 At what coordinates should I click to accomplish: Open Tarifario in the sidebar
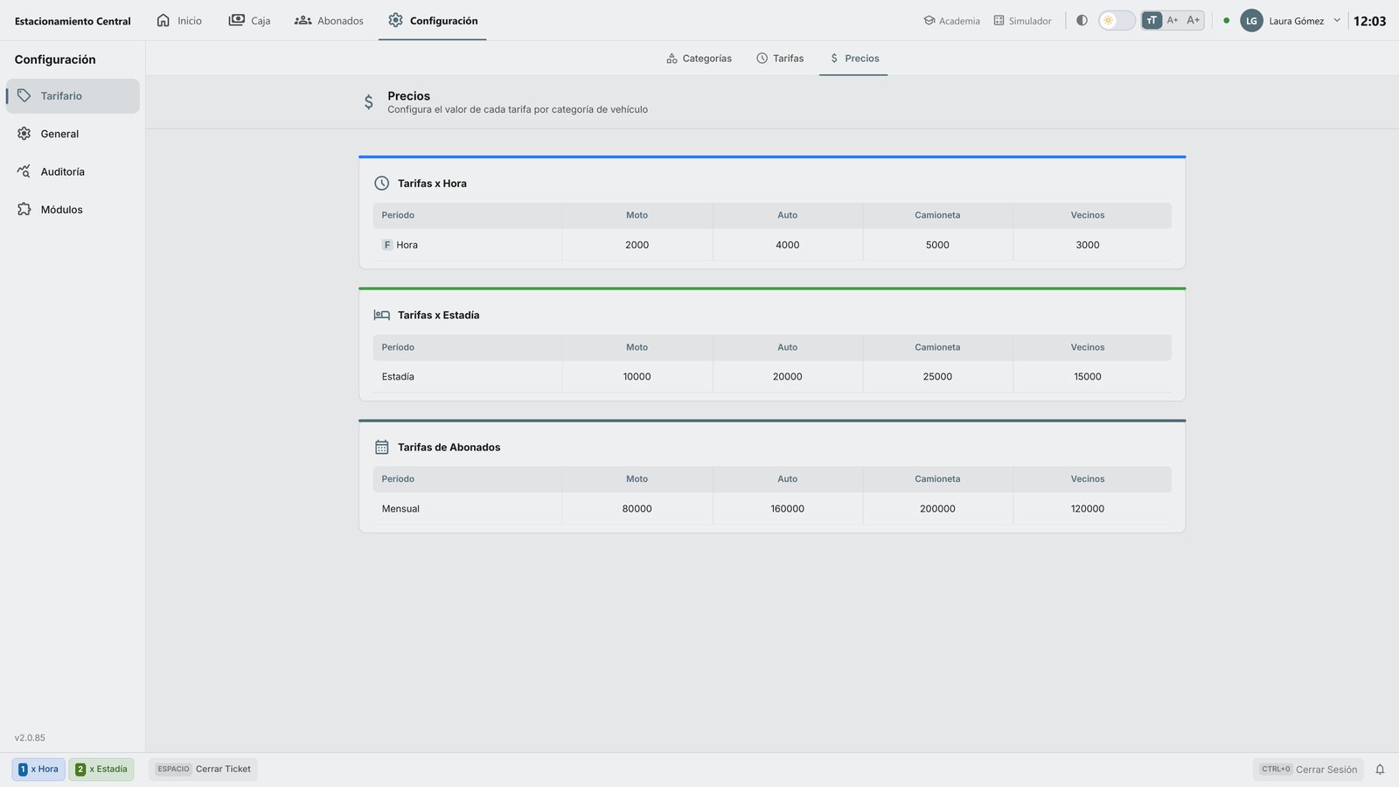click(73, 96)
